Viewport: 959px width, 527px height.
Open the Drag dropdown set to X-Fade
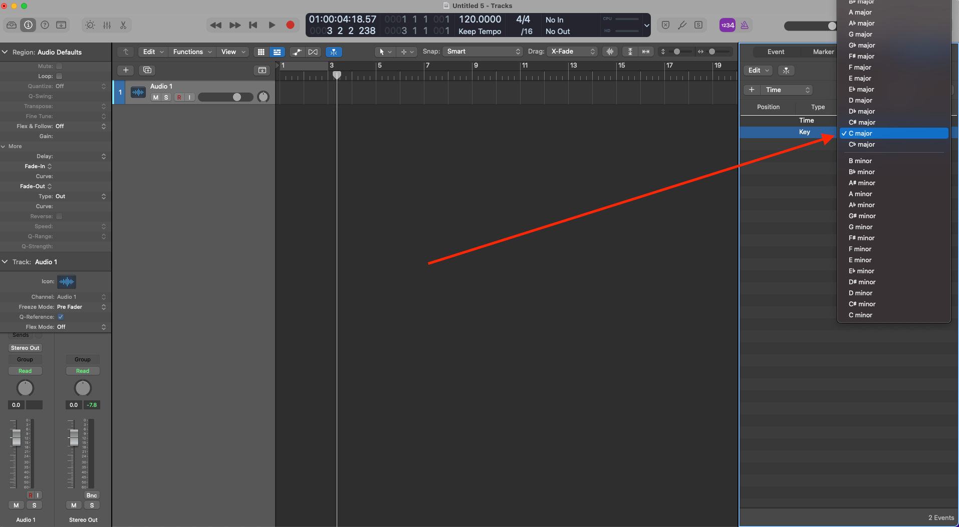(572, 52)
